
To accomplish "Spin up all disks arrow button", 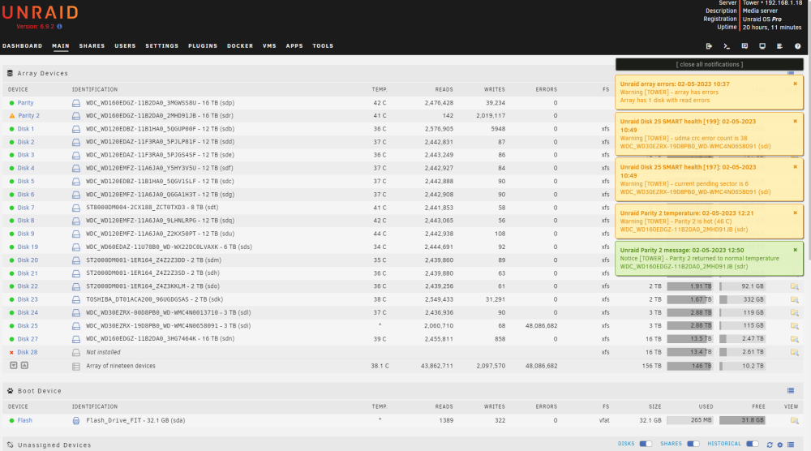I will [24, 365].
